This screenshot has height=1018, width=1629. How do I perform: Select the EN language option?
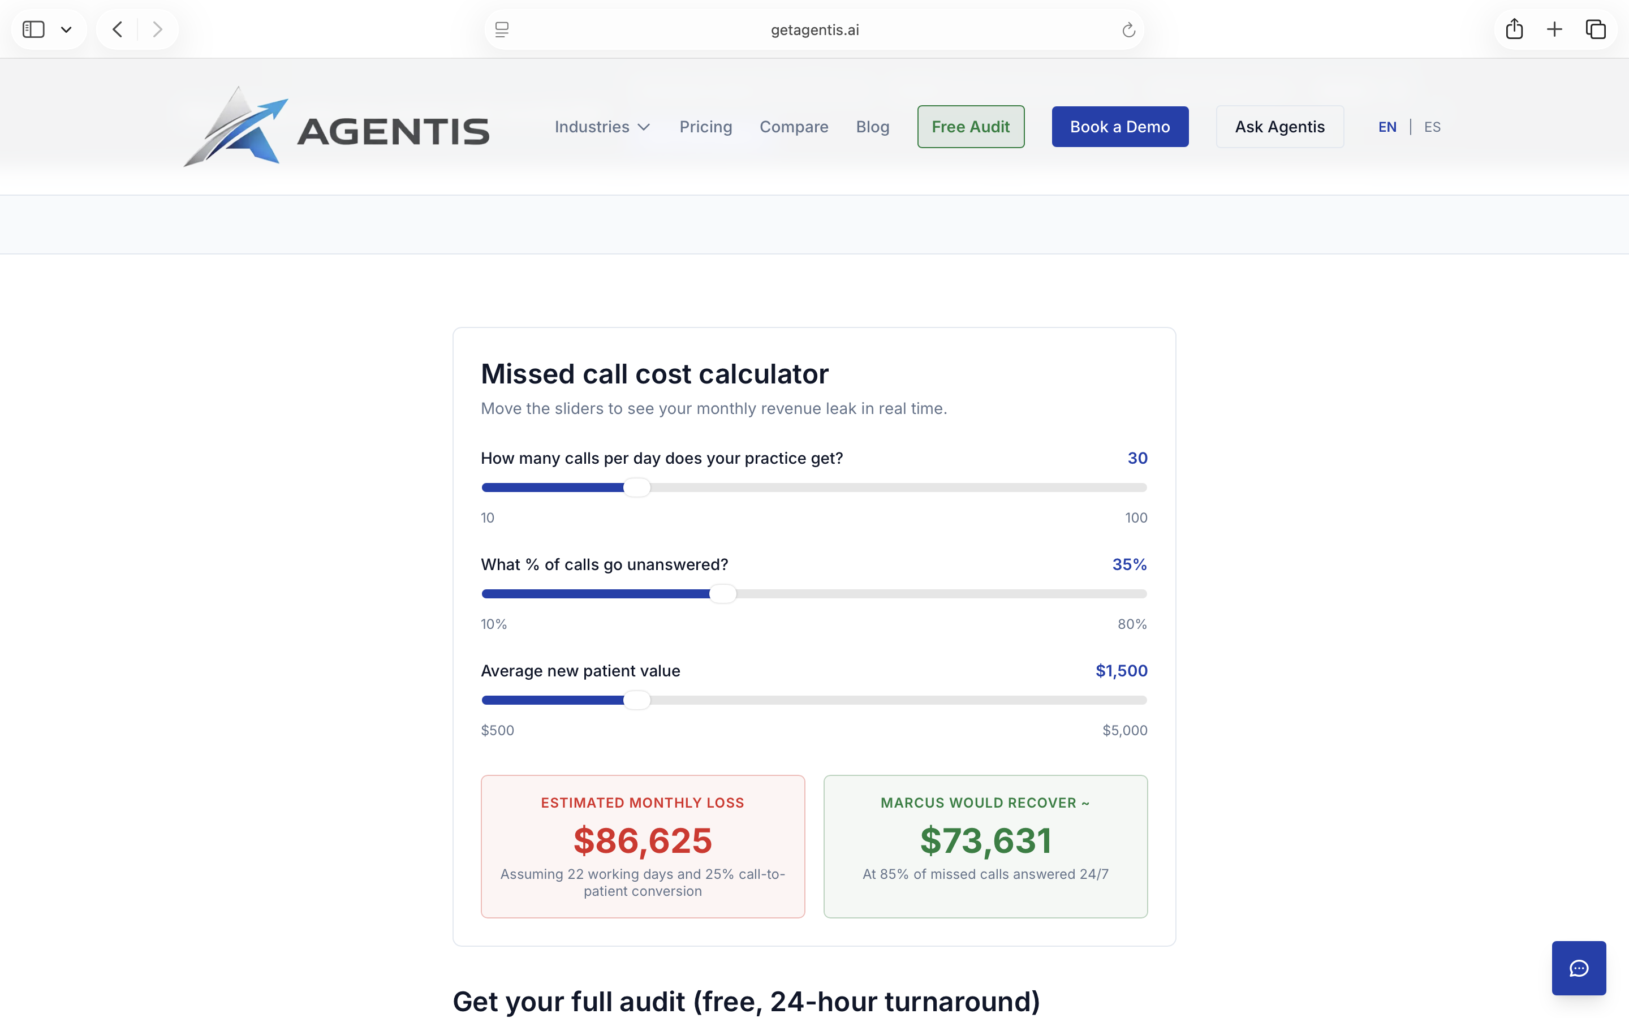coord(1387,127)
